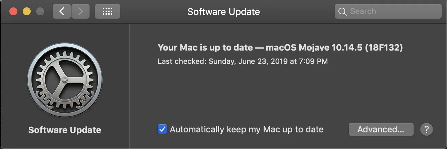Click the "Software Update" label under the gear
Image resolution: width=447 pixels, height=149 pixels.
(x=65, y=130)
